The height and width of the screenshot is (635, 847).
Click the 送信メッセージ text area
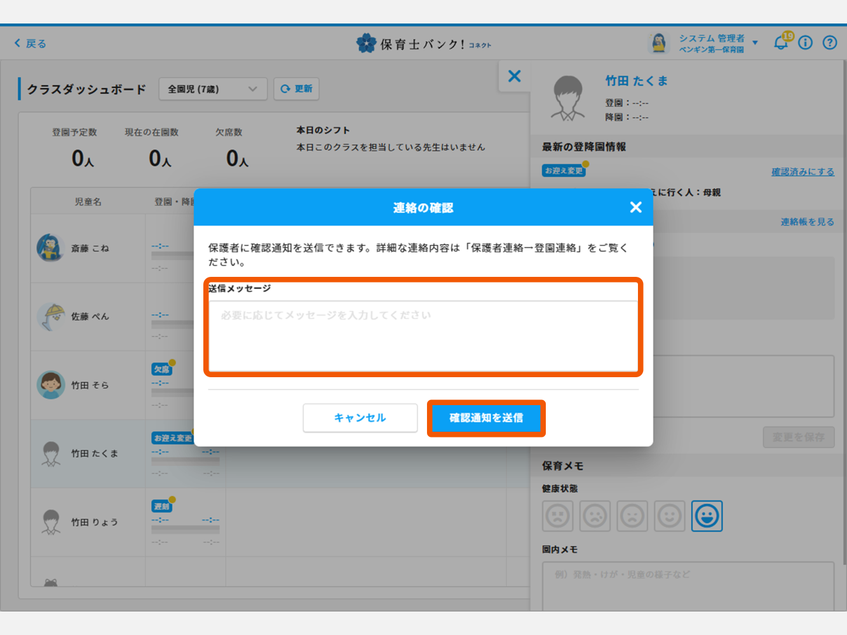423,335
